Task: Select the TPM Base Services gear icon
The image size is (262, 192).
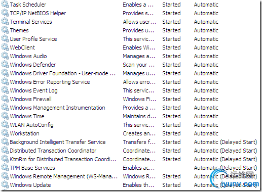Action: point(5,168)
